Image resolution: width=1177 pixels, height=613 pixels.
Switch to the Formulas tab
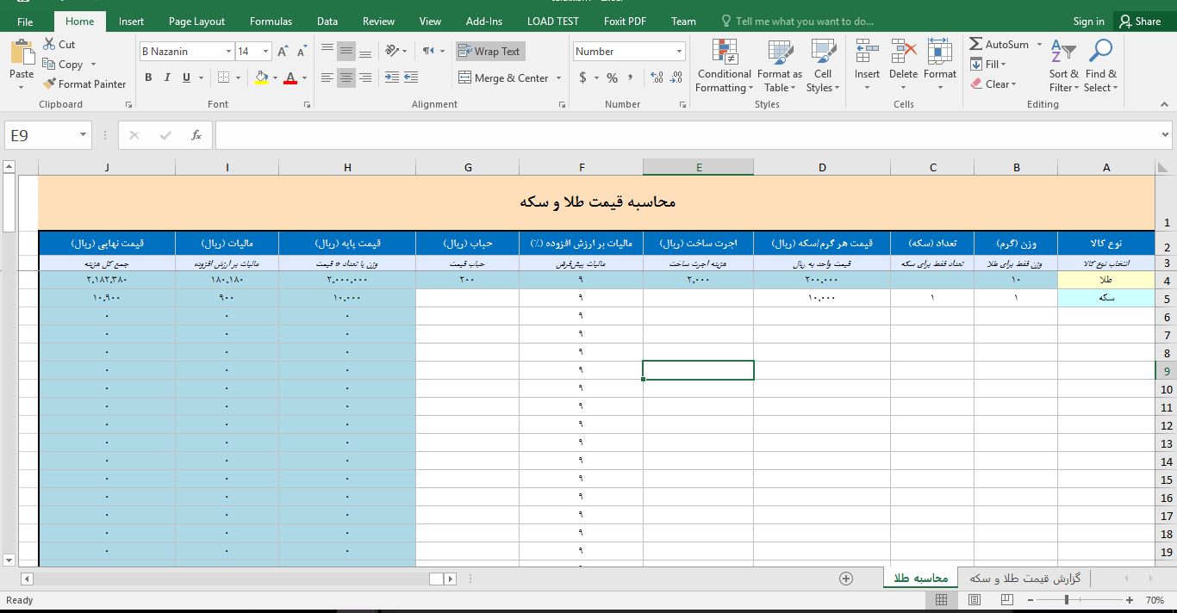(x=271, y=22)
